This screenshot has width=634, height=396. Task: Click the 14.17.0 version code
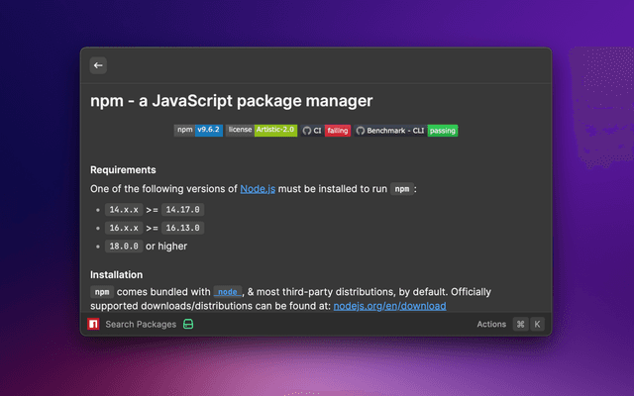pyautogui.click(x=182, y=210)
